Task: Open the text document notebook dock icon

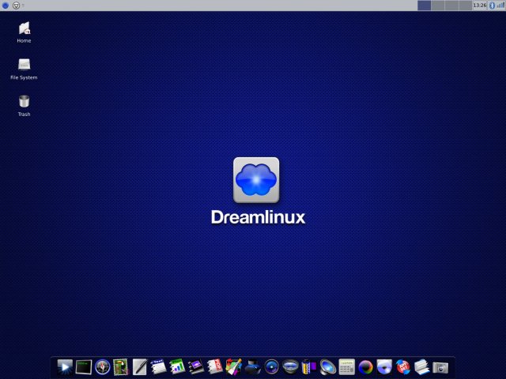Action: 158,367
